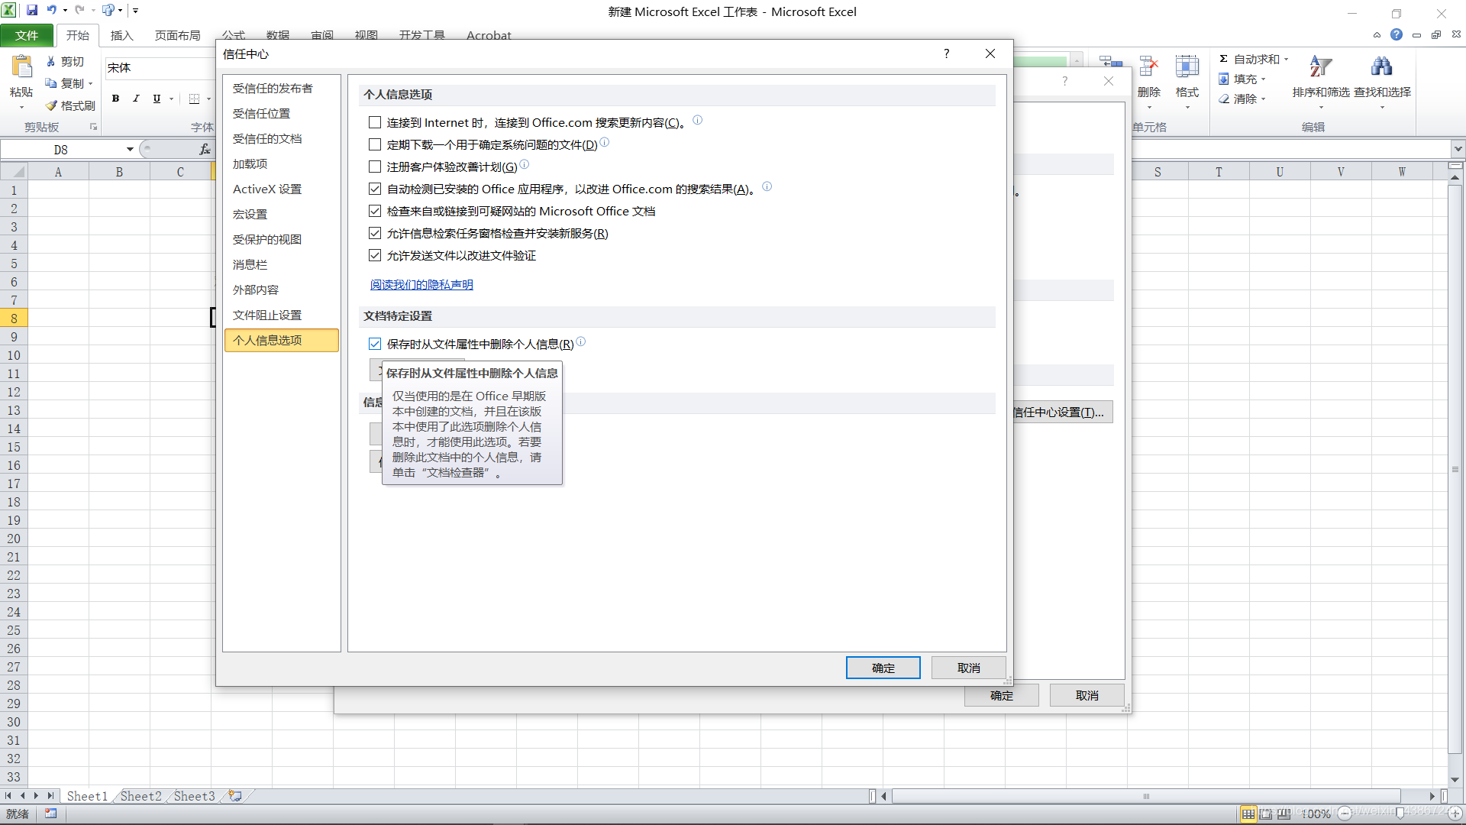The image size is (1466, 825).
Task: Open the AutoSum dropdown arrow
Action: (1286, 59)
